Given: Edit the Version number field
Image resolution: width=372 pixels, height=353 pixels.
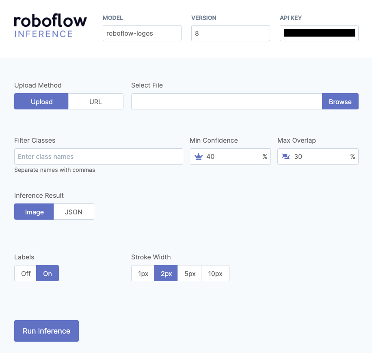Looking at the screenshot, I should pyautogui.click(x=230, y=33).
